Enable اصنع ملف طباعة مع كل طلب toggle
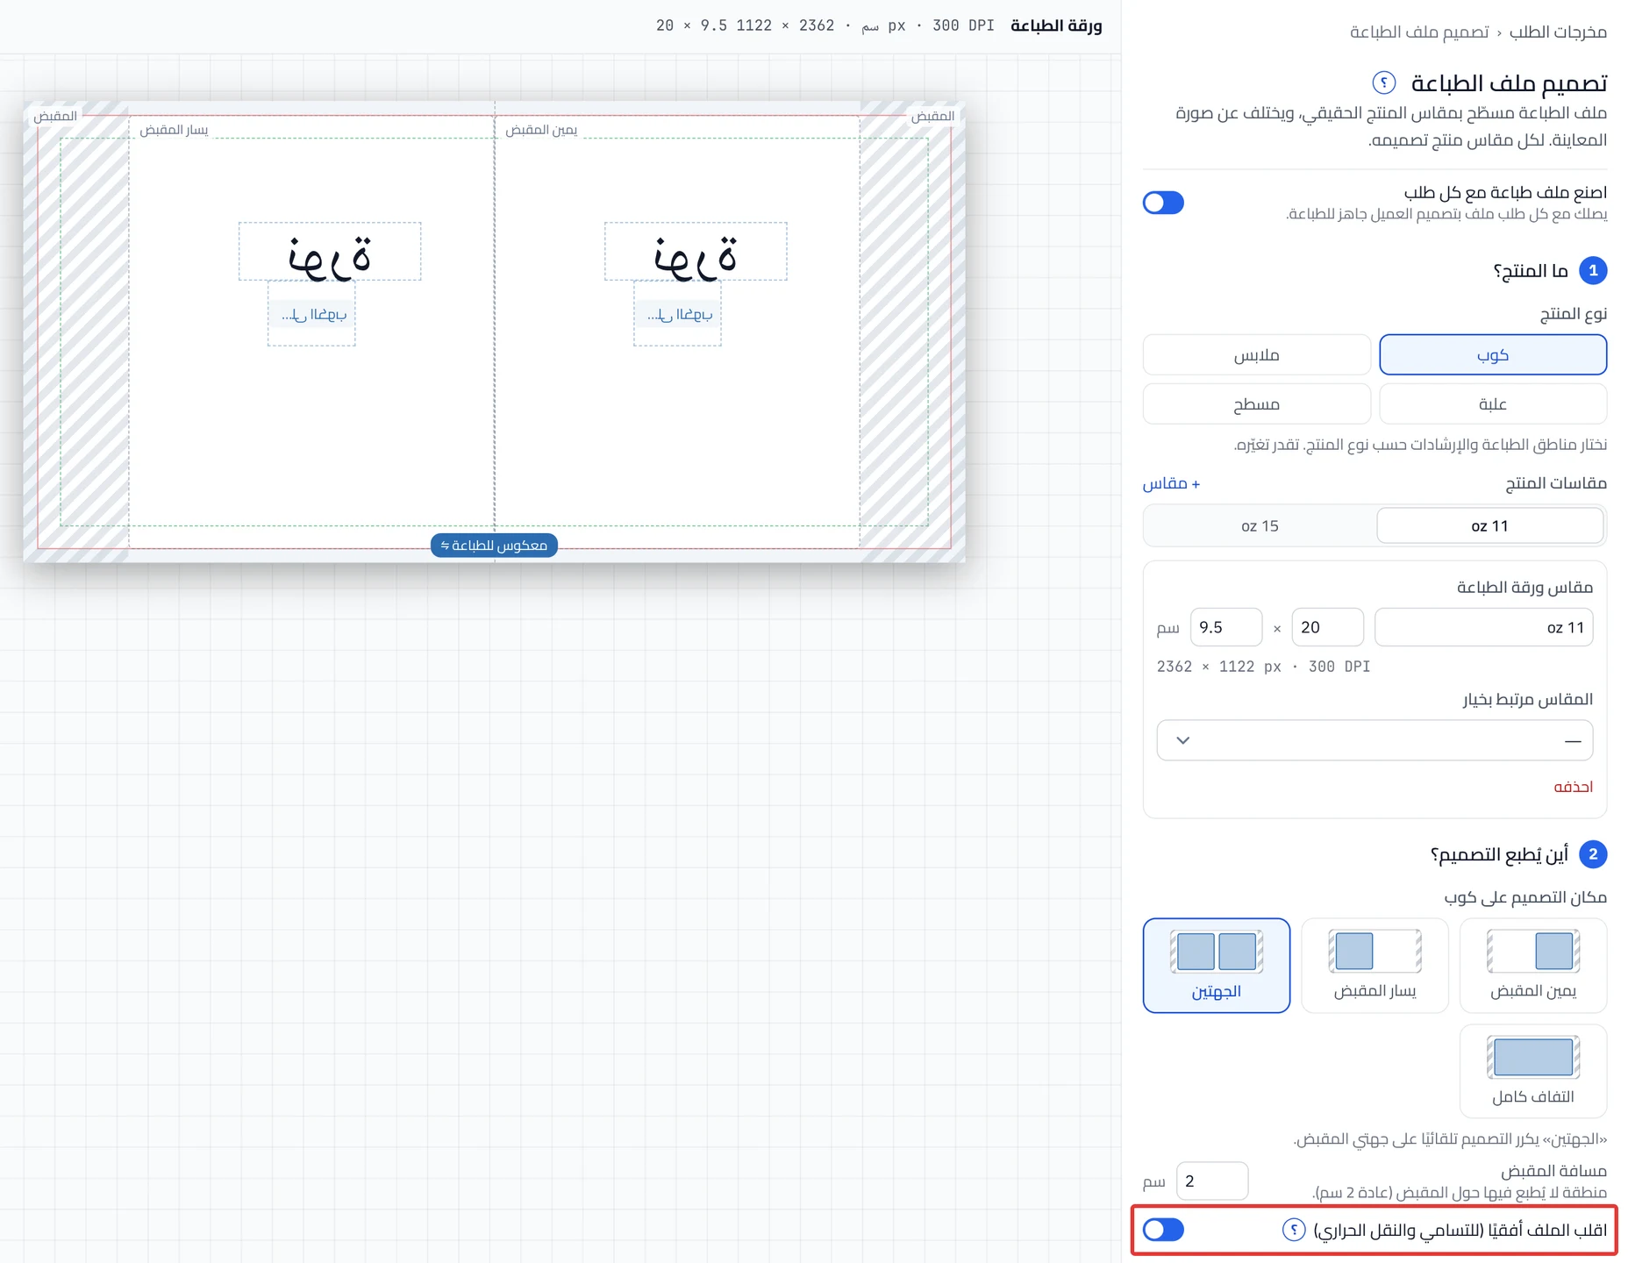Screen dimensions: 1628x1263 click(x=1163, y=203)
